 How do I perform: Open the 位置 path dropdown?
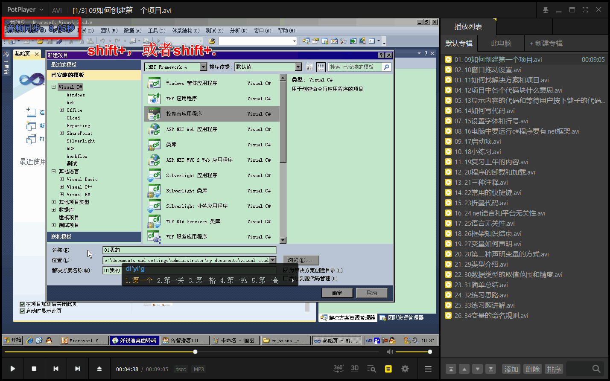(273, 260)
